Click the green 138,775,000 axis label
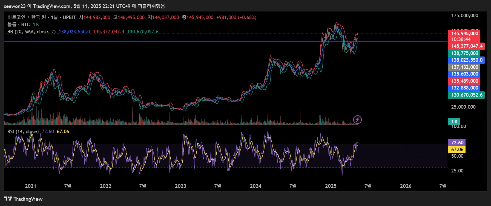491x206 pixels. (464, 53)
